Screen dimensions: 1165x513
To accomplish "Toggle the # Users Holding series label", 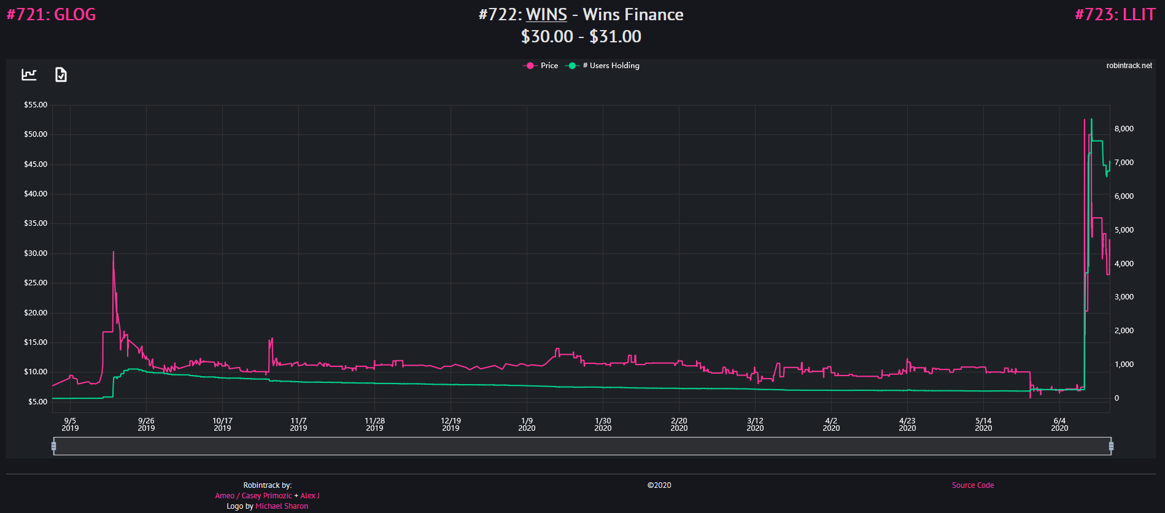I will [611, 66].
